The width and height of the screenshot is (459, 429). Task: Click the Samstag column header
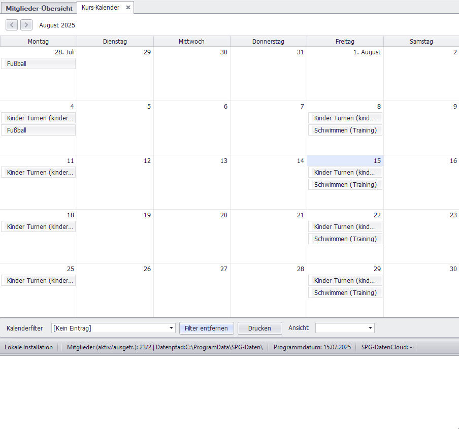[x=421, y=42]
